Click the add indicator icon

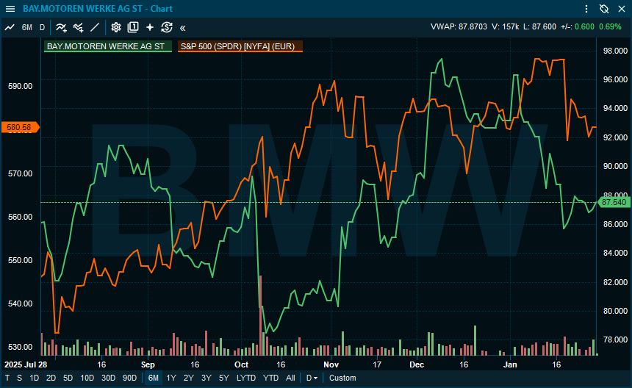coord(62,27)
